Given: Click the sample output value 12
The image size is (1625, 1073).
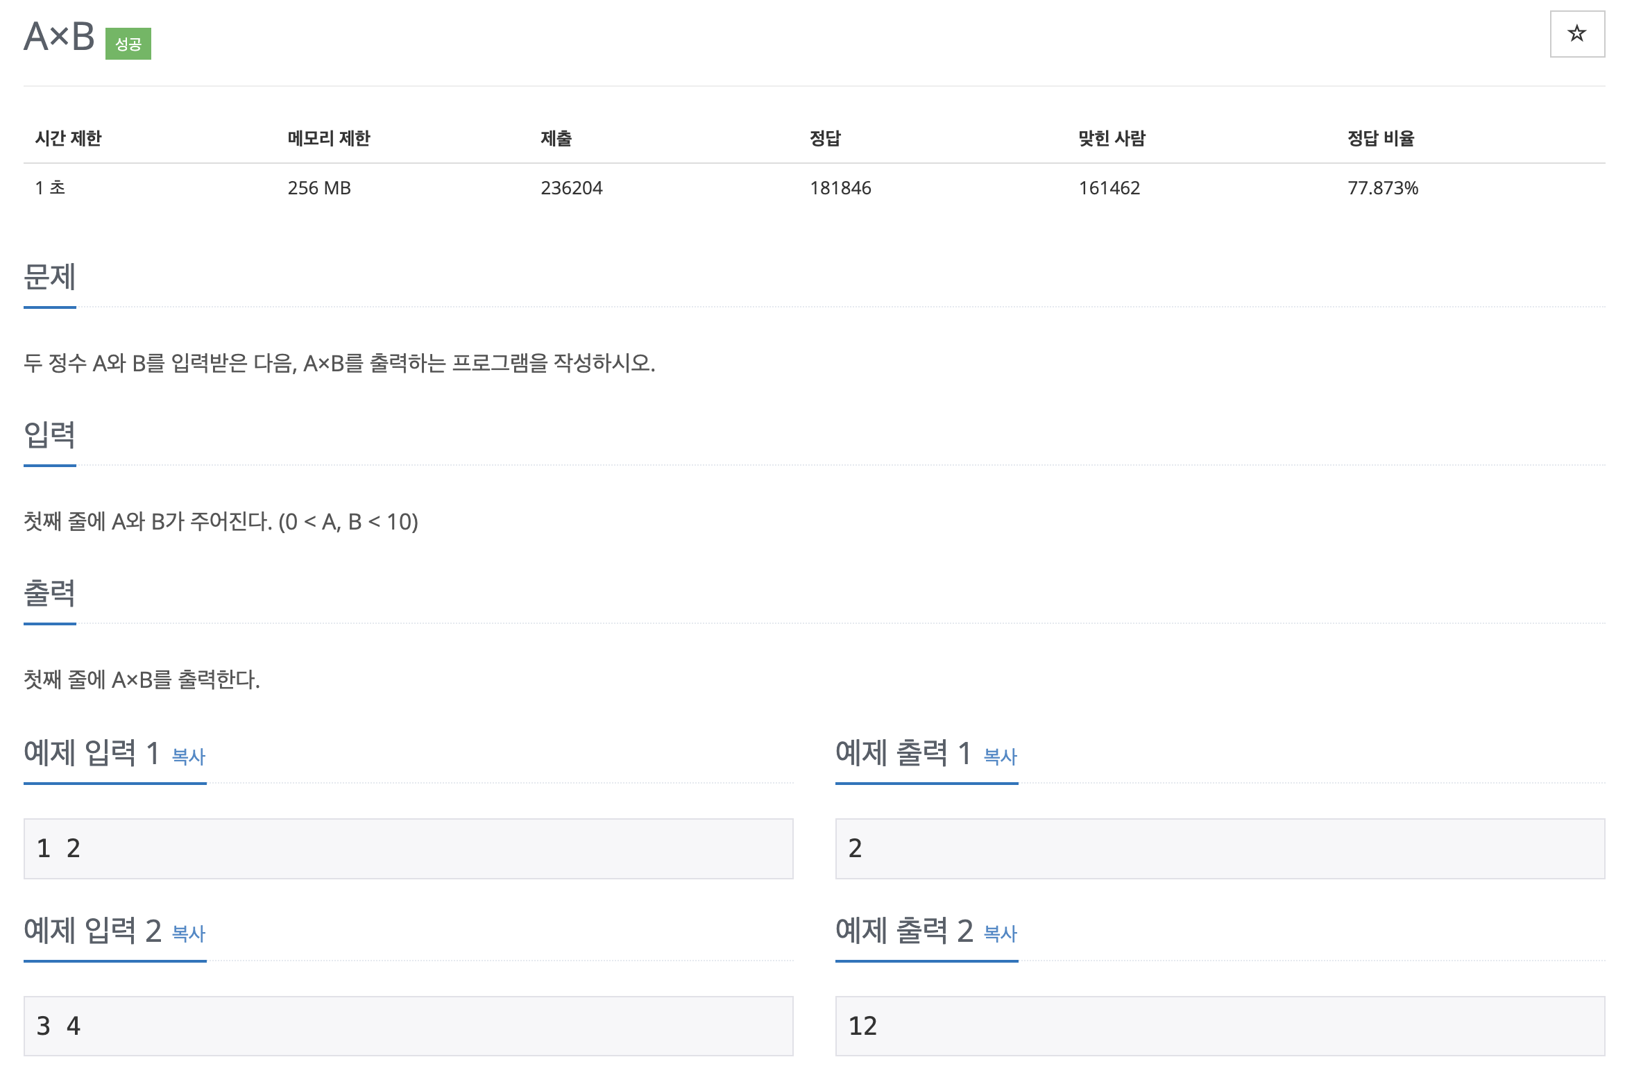Looking at the screenshot, I should 862,1026.
